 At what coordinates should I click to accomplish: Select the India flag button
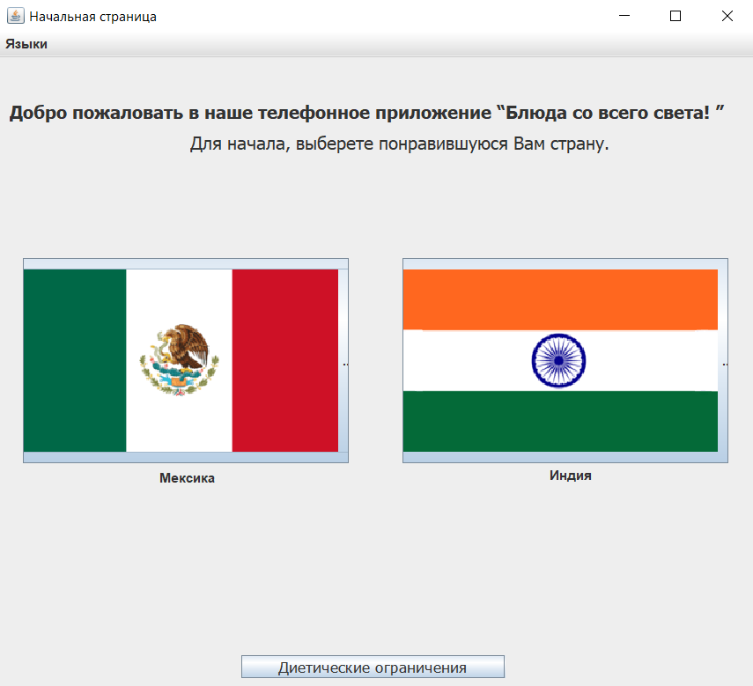pyautogui.click(x=565, y=360)
